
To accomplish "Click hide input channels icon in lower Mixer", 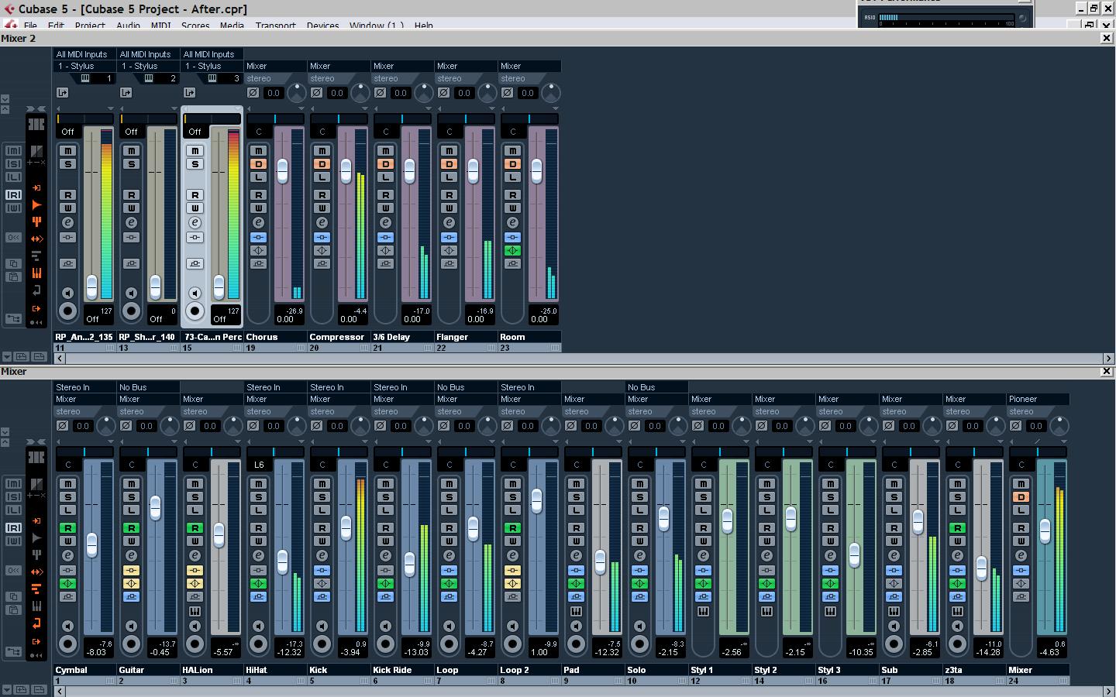I will pyautogui.click(x=36, y=520).
